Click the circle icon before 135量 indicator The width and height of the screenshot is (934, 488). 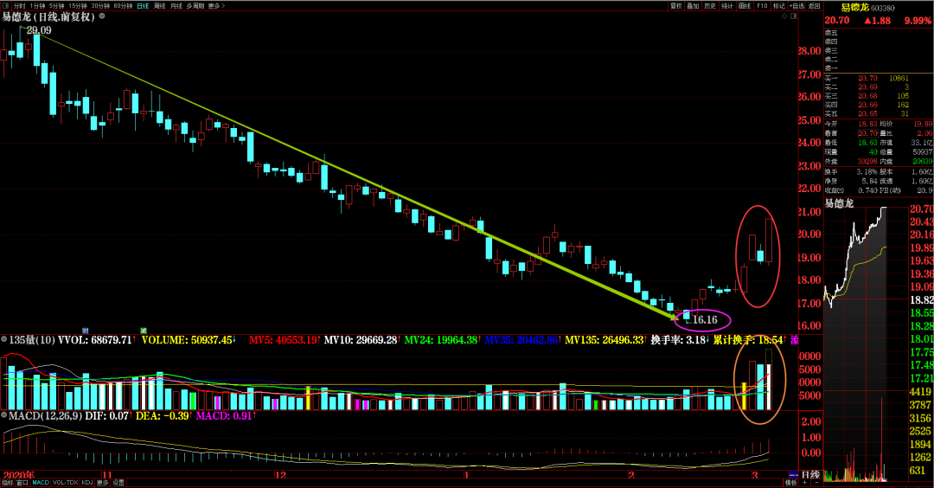[4, 340]
